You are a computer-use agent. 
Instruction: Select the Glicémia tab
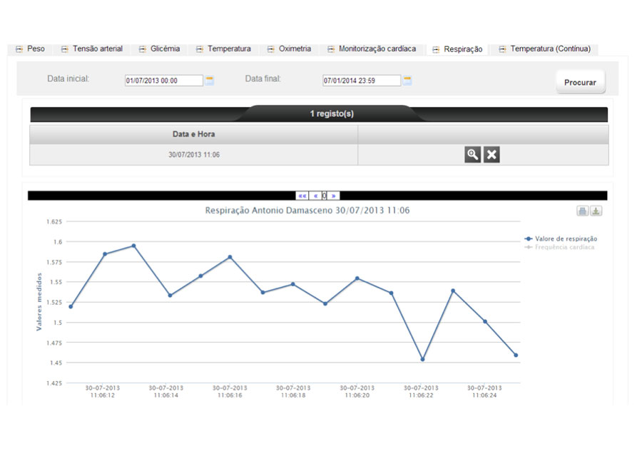click(159, 49)
